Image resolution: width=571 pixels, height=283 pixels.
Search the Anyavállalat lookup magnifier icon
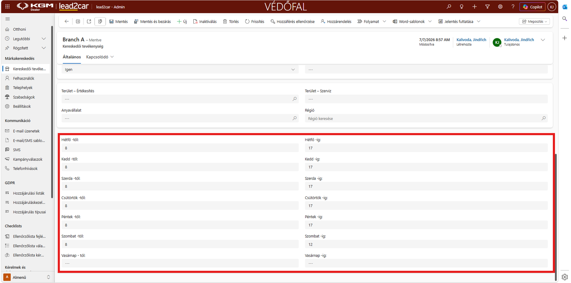coord(295,118)
